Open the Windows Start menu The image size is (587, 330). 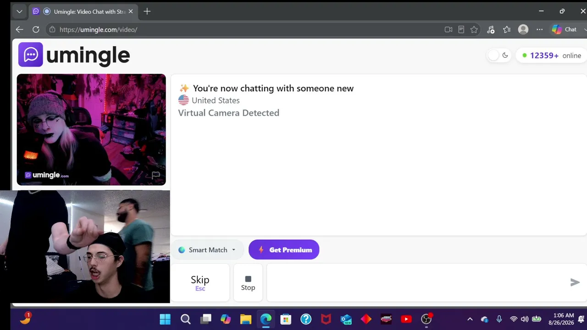pos(165,319)
